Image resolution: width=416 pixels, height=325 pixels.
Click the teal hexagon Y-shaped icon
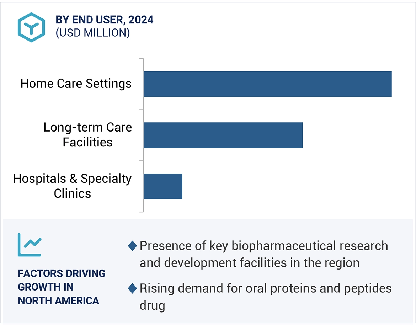(x=31, y=27)
